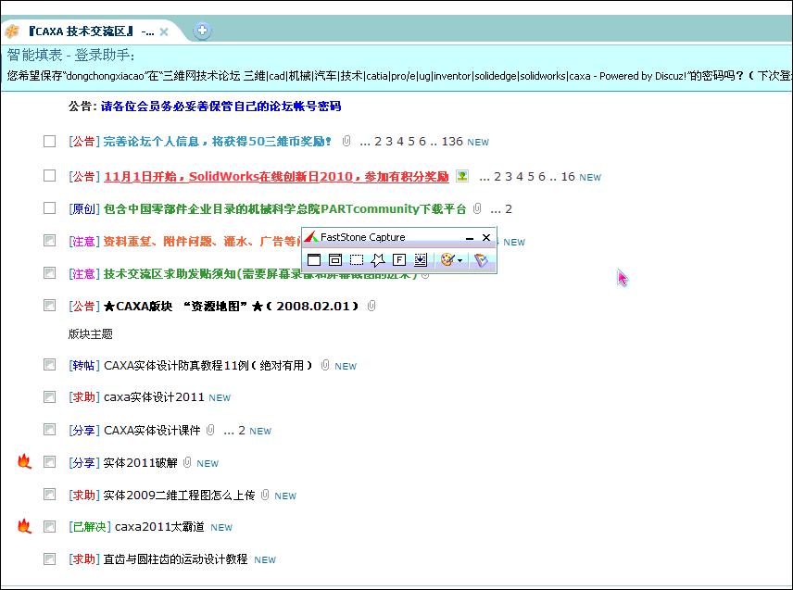Screen dimensions: 793x590
Task: Click attachment paperclip on 完善论坛个人信息 thread
Action: 346,141
